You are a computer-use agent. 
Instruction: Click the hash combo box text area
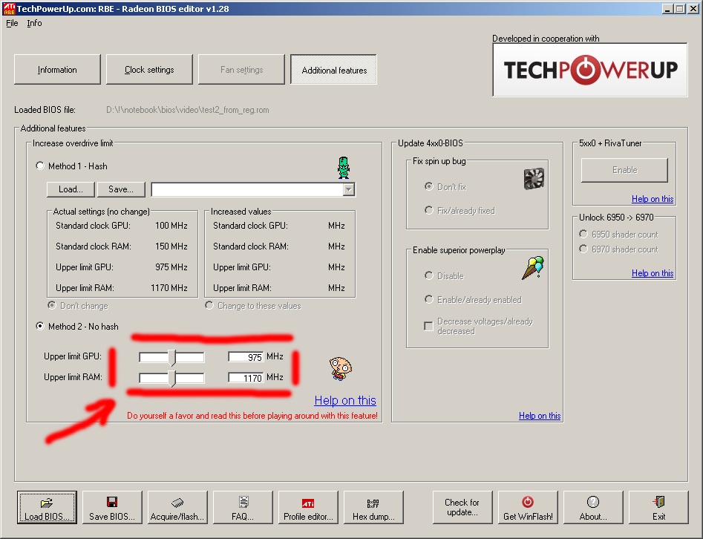point(247,189)
